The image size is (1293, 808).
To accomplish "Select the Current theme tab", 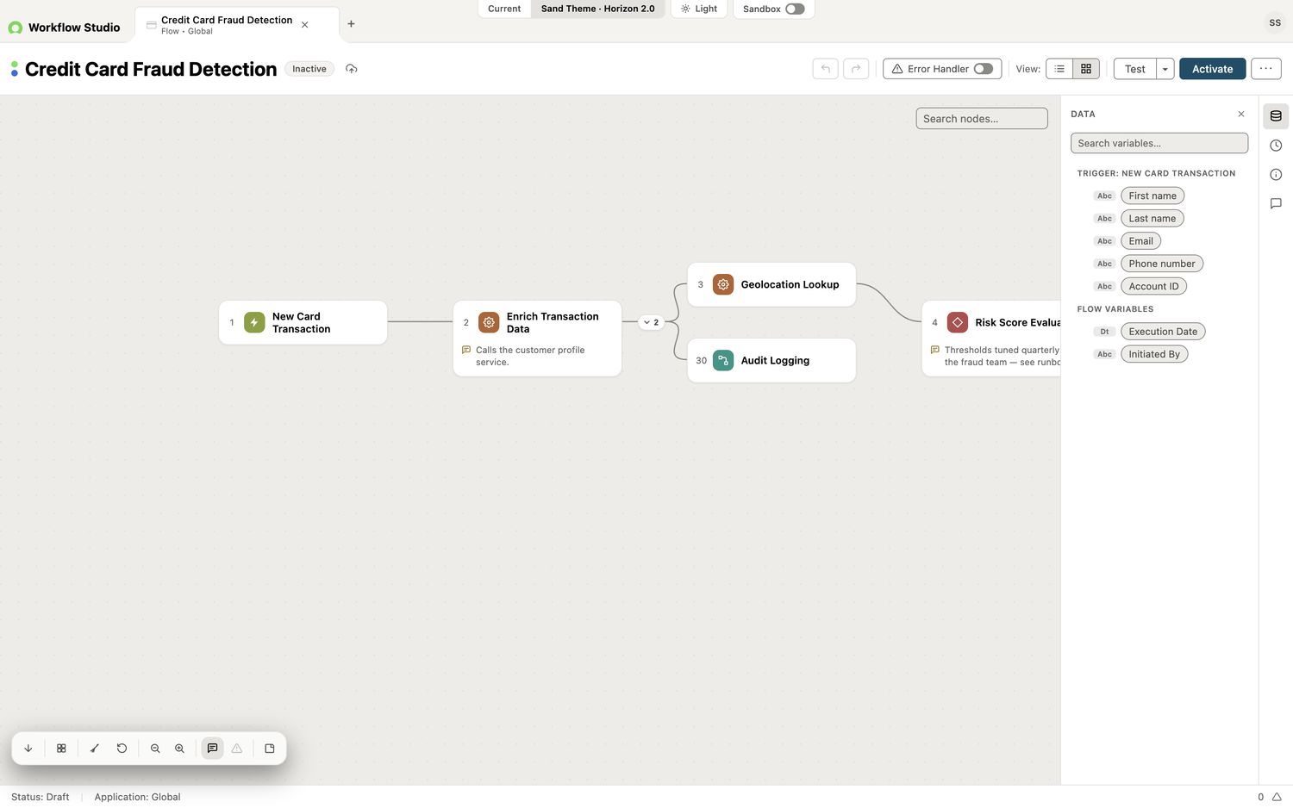I will tap(504, 9).
